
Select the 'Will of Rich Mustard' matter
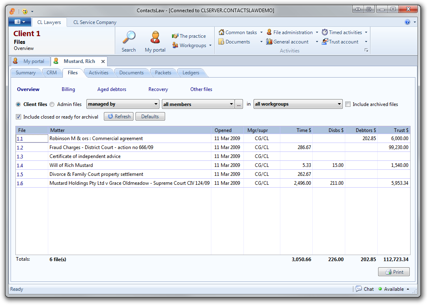71,165
